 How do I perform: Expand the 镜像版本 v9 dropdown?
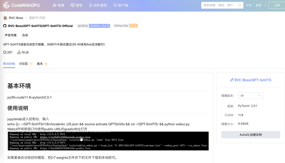pos(251,95)
